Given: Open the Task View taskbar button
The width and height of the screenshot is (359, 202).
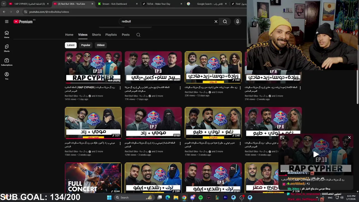Looking at the screenshot, I should [160, 198].
